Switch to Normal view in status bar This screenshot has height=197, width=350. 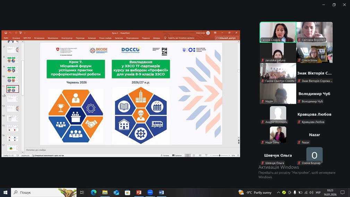pyautogui.click(x=188, y=155)
